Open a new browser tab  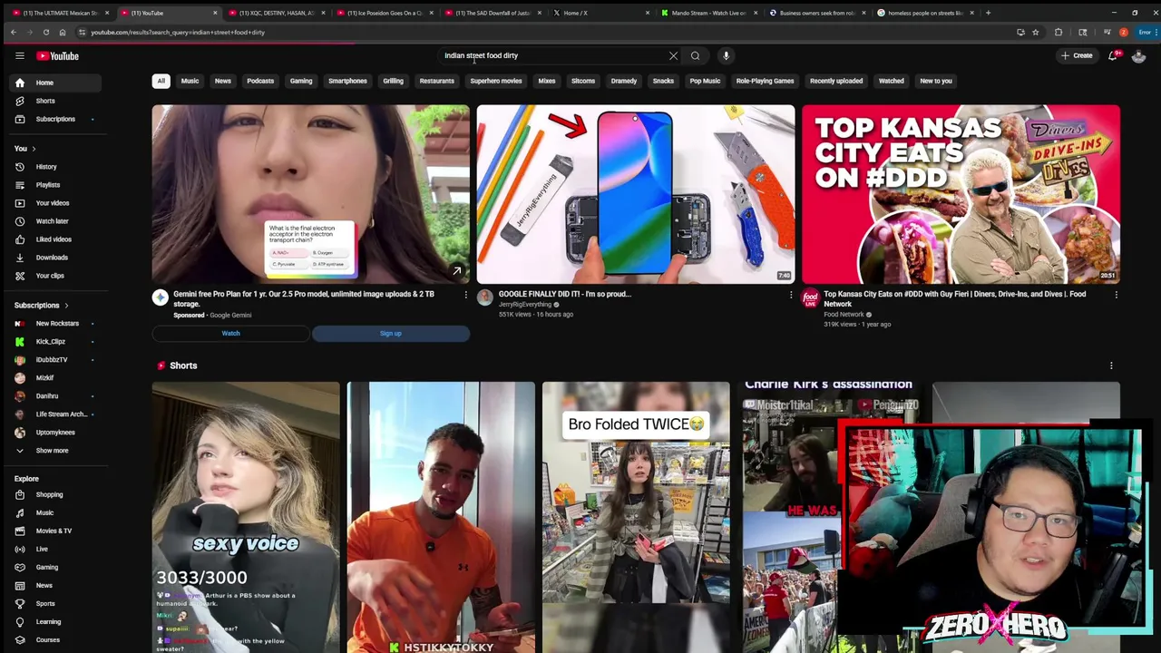click(x=988, y=13)
